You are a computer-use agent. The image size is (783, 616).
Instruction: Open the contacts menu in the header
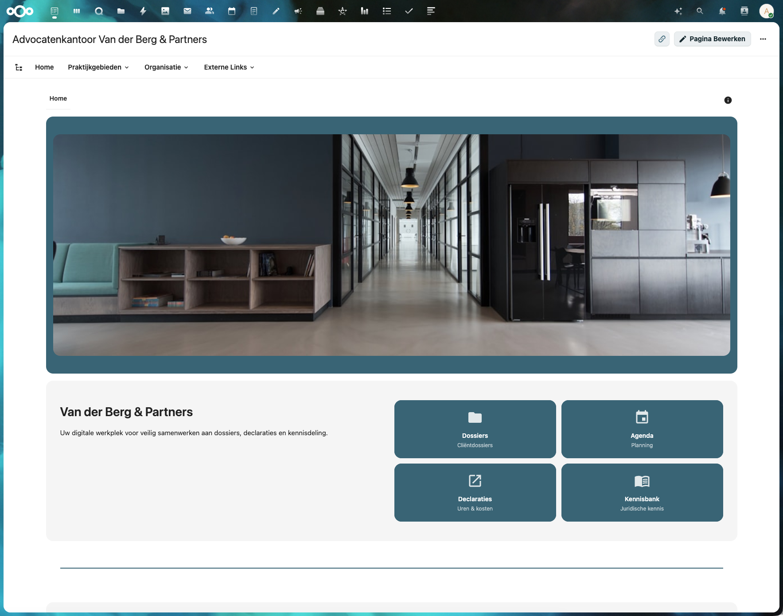click(744, 11)
